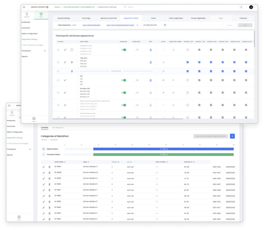
Task: Delete the M-WM10 Damen Masters 10 category
Action: tap(49, 173)
